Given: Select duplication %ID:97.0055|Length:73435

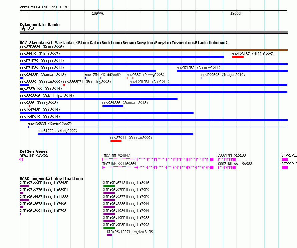Looking at the screenshot, I should [x=44, y=183].
